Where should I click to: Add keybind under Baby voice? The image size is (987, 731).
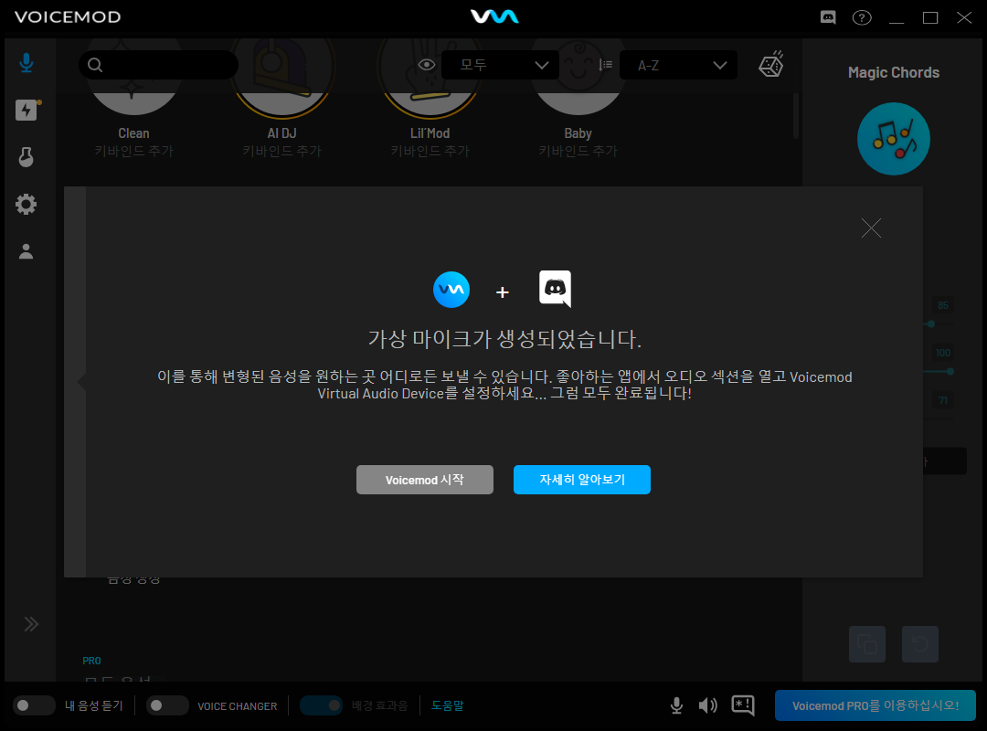point(578,151)
